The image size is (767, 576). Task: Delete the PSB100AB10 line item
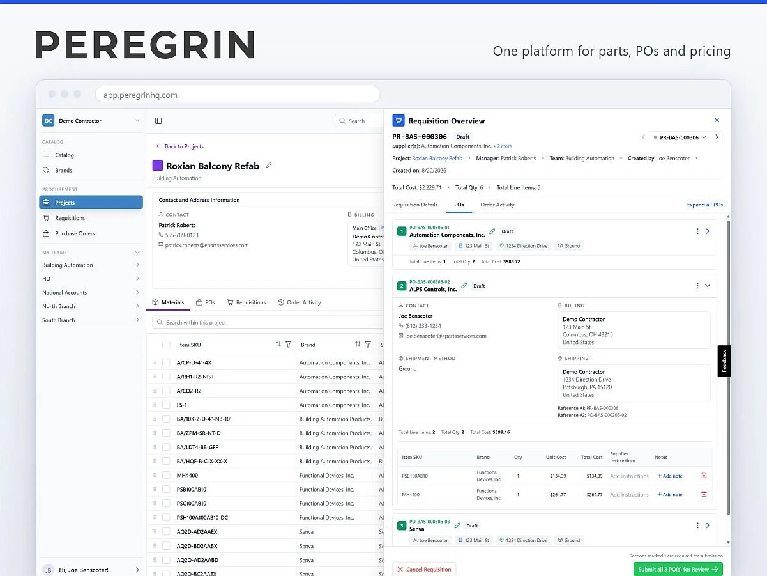pos(704,476)
